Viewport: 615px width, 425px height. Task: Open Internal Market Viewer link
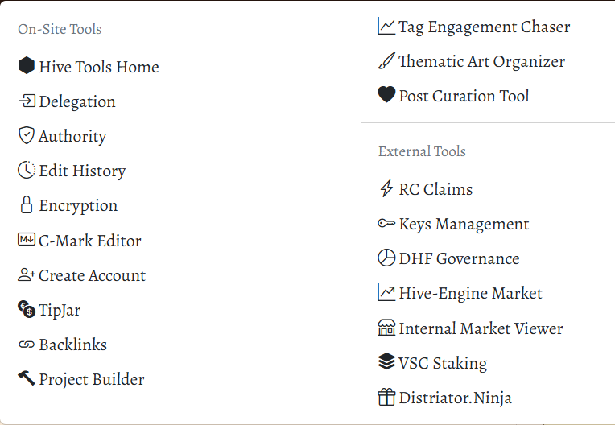click(x=470, y=328)
